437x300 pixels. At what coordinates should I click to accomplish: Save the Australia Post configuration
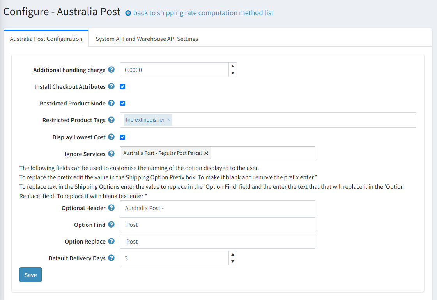coord(31,275)
